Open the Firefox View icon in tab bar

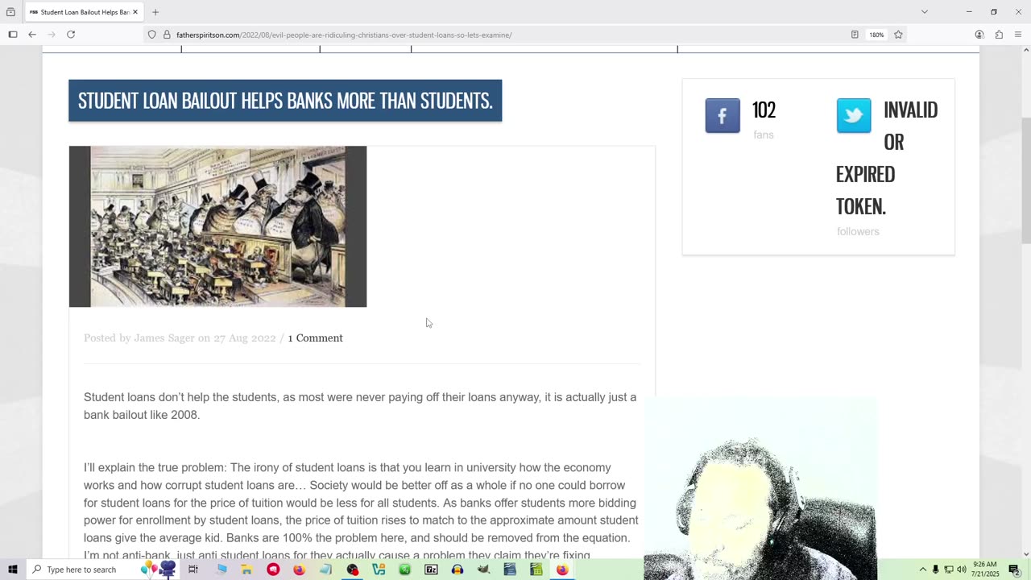pos(10,12)
